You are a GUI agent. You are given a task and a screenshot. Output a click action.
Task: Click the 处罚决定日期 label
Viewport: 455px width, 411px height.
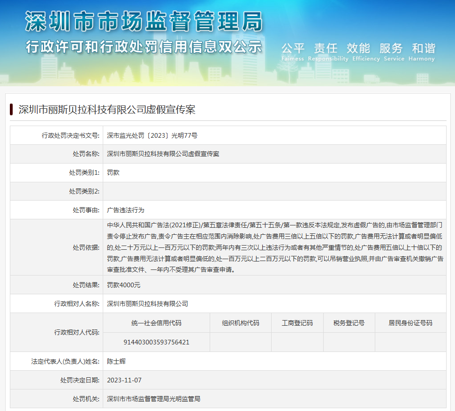pos(80,380)
